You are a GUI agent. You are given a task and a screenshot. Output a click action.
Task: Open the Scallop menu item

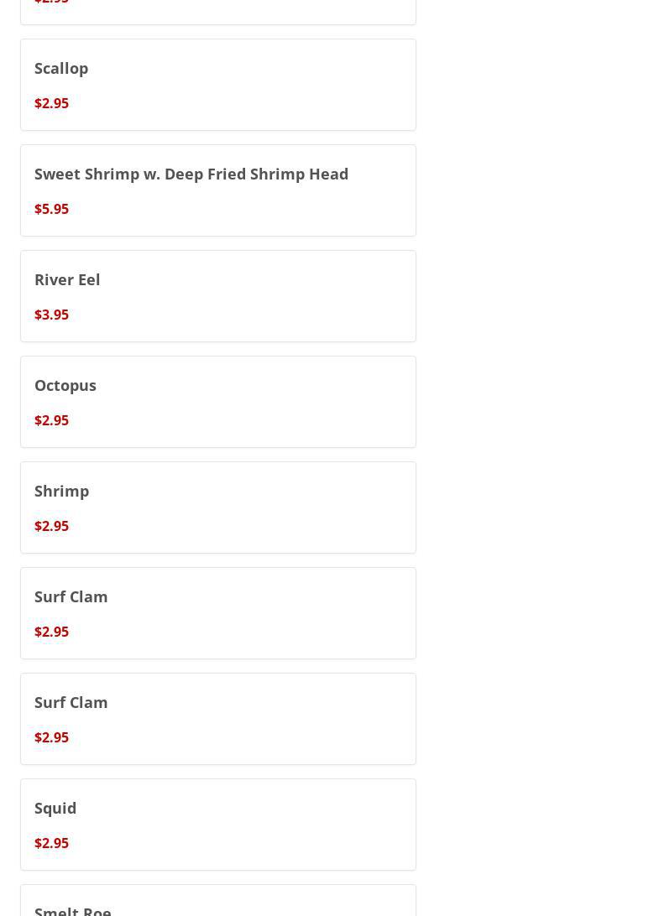click(61, 68)
